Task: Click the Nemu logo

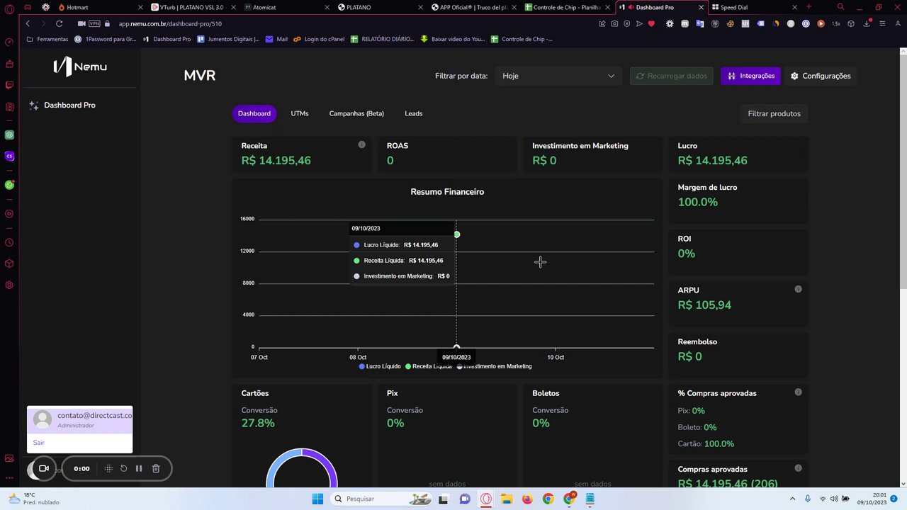Action: pos(79,67)
